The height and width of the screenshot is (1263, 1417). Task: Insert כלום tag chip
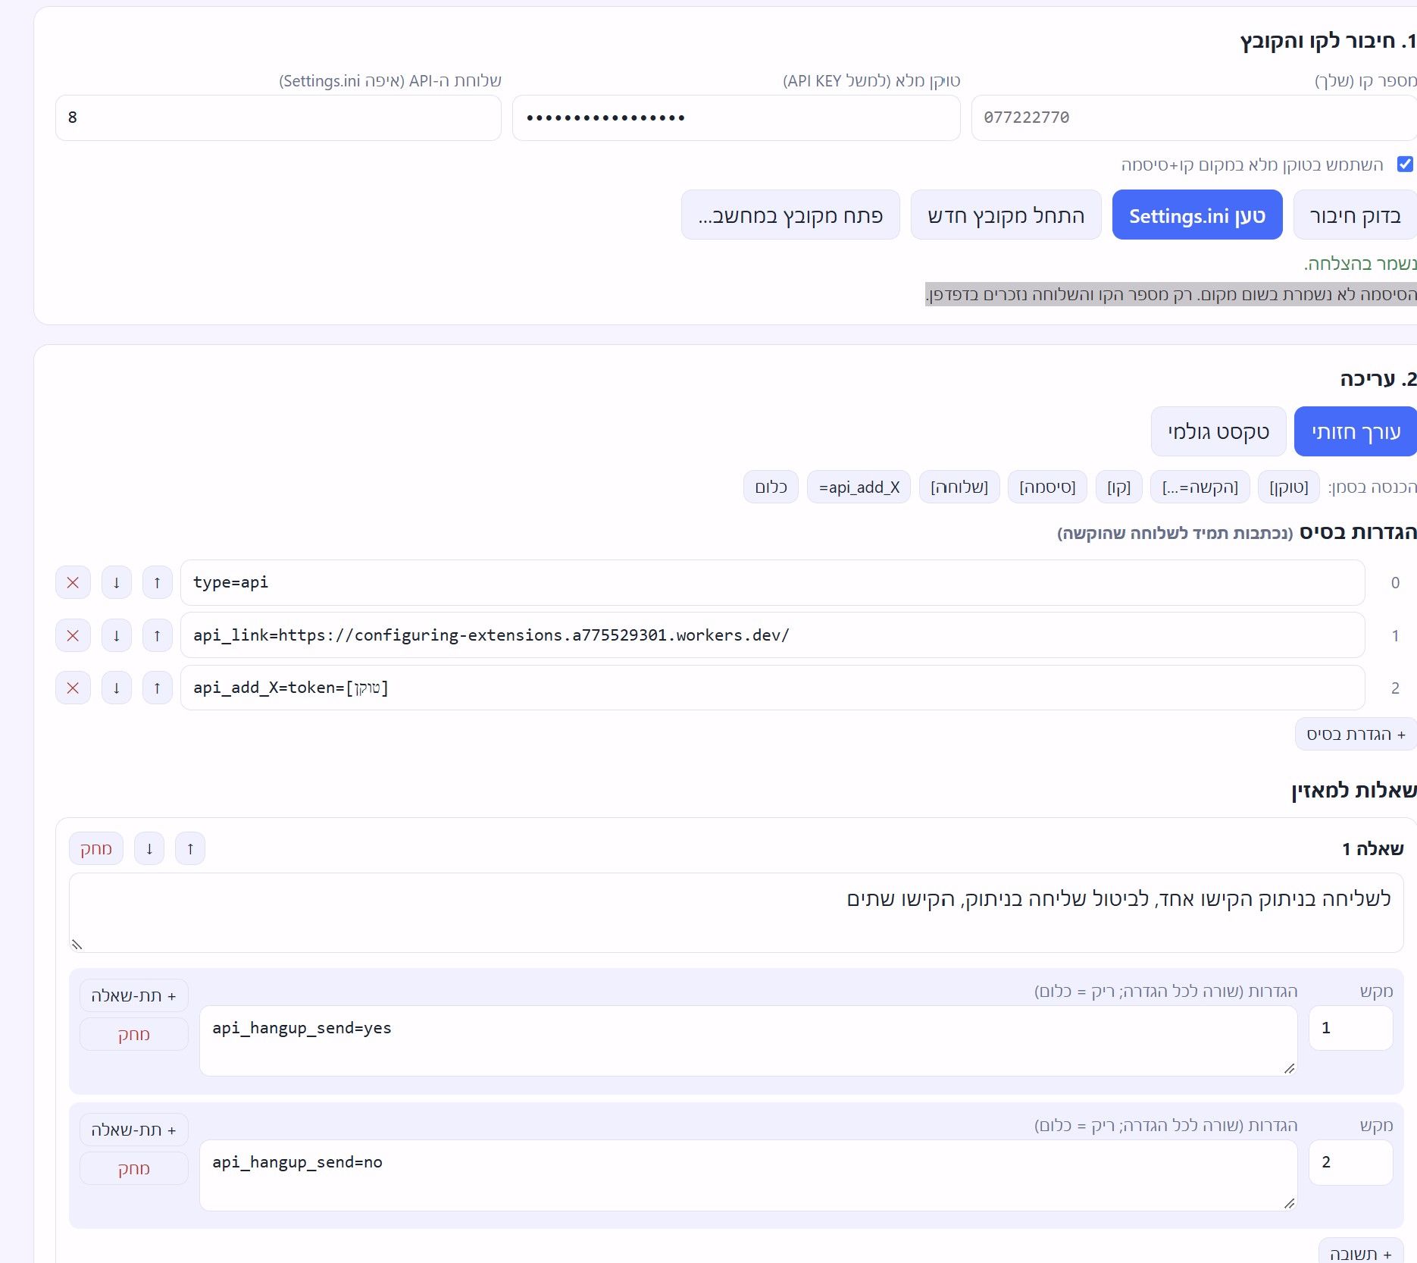771,487
